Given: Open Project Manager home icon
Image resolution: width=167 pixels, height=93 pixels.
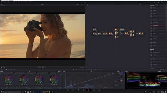Looking at the screenshot, I should pyautogui.click(x=163, y=90).
